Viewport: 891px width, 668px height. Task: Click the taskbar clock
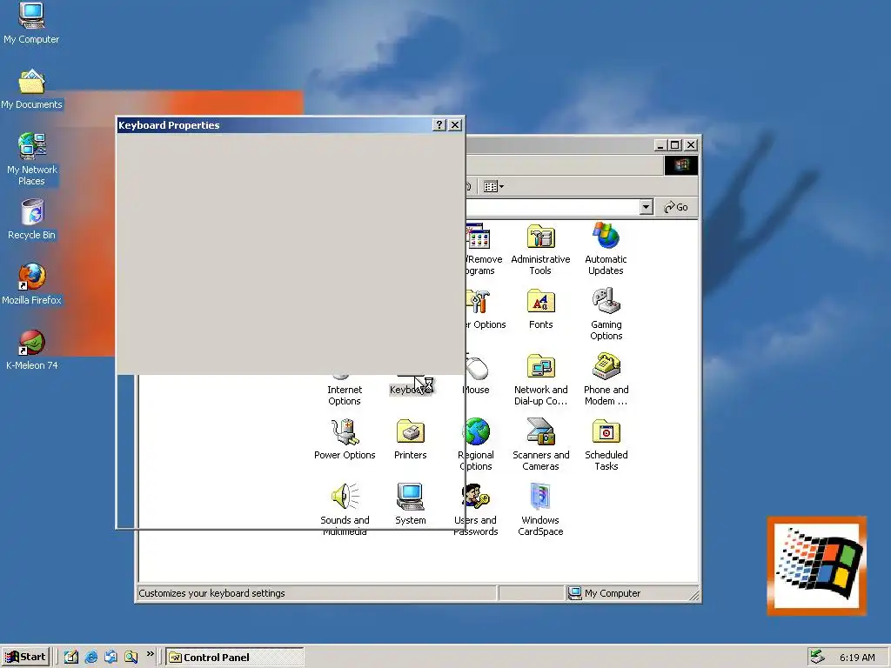point(857,658)
